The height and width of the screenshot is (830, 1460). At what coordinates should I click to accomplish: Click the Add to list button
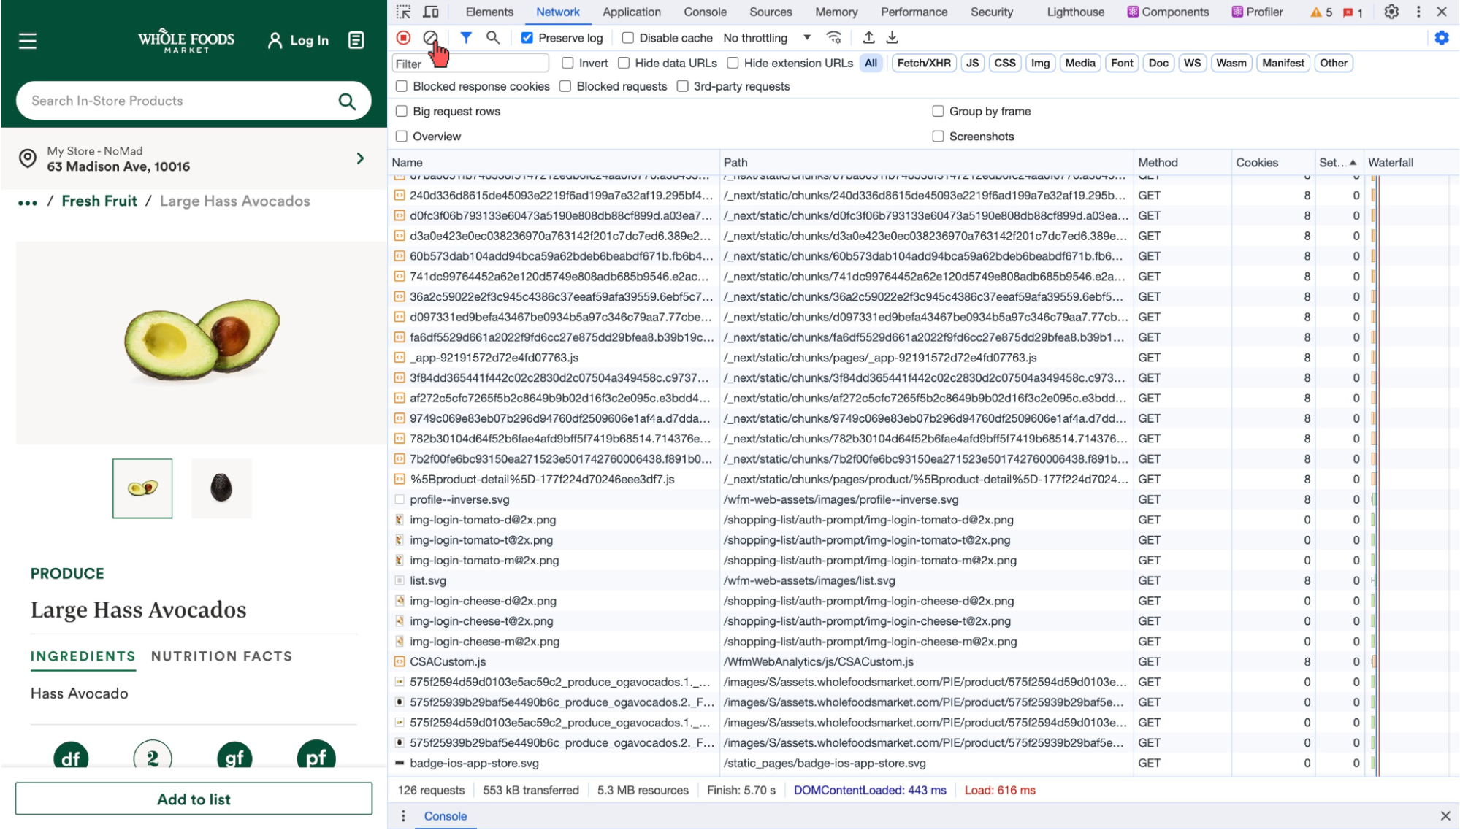194,799
